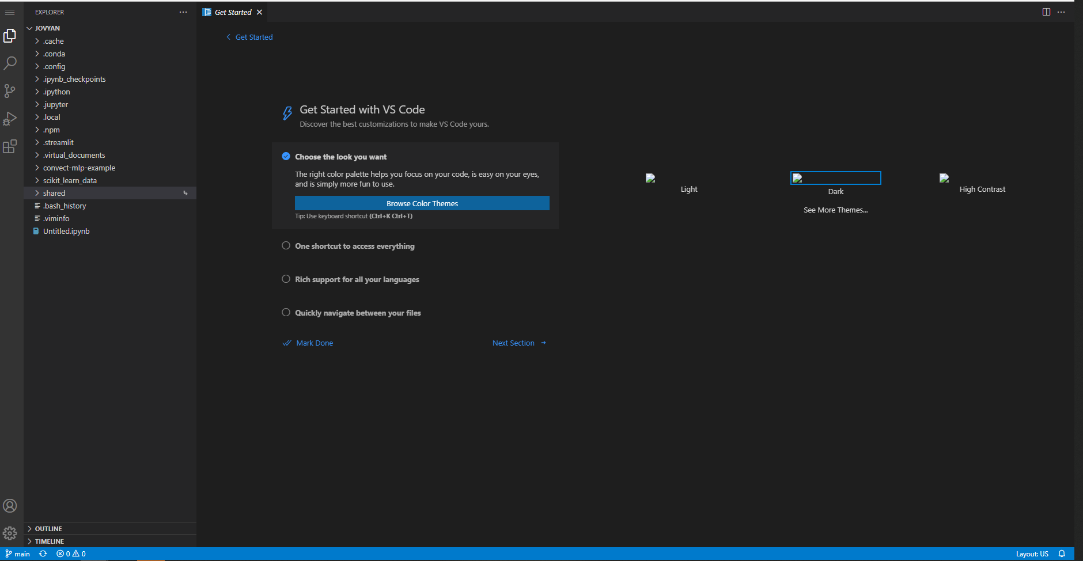Open Untitled.ipynb notebook file
The width and height of the screenshot is (1083, 561).
[110, 231]
